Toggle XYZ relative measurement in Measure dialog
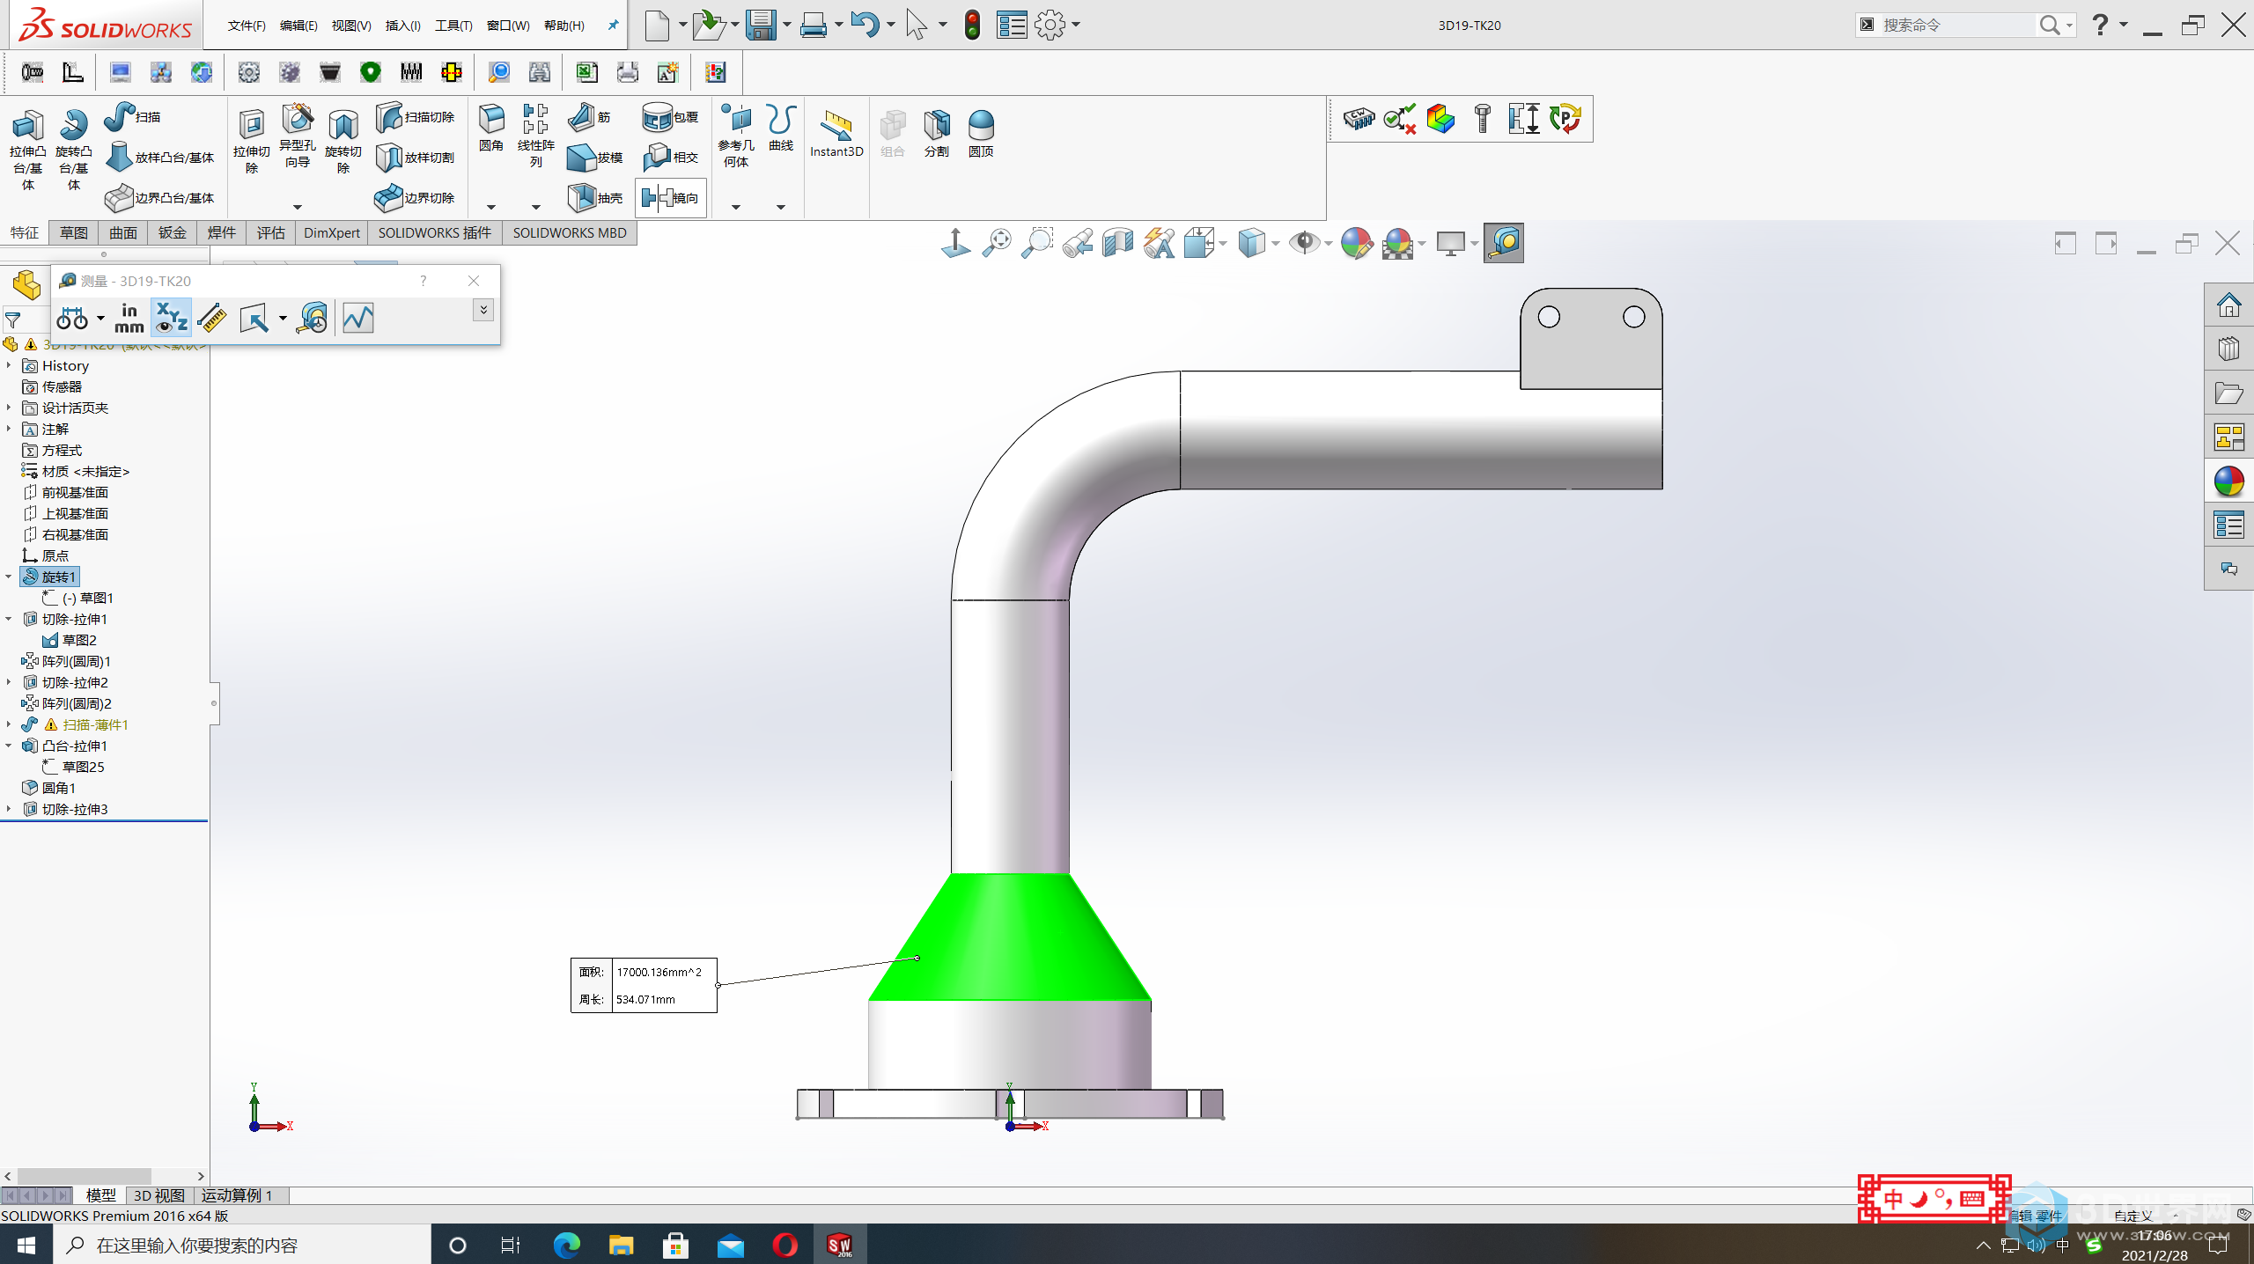Viewport: 2254px width, 1264px height. click(172, 318)
